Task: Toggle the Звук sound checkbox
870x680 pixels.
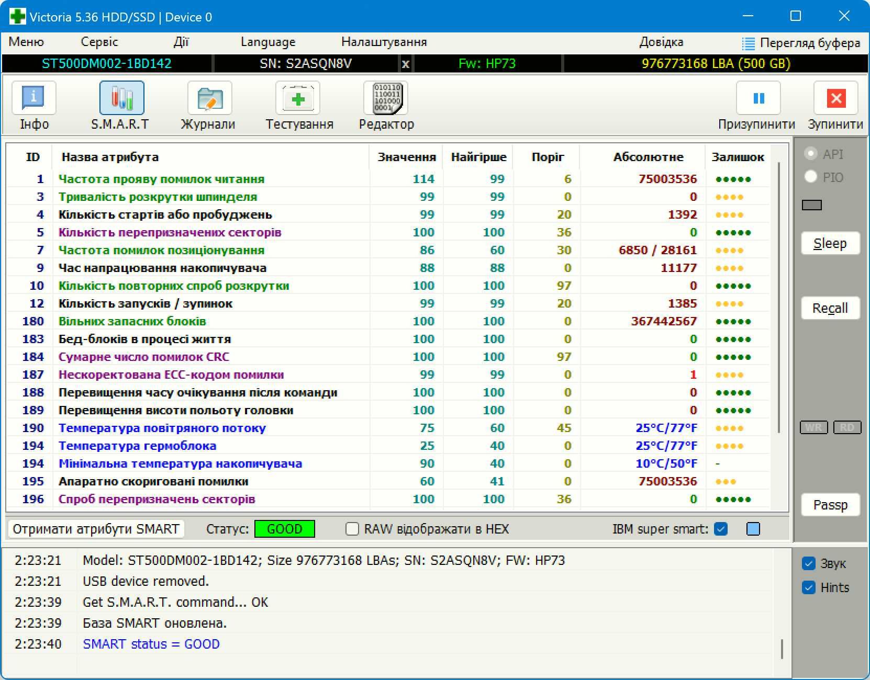Action: click(x=809, y=563)
